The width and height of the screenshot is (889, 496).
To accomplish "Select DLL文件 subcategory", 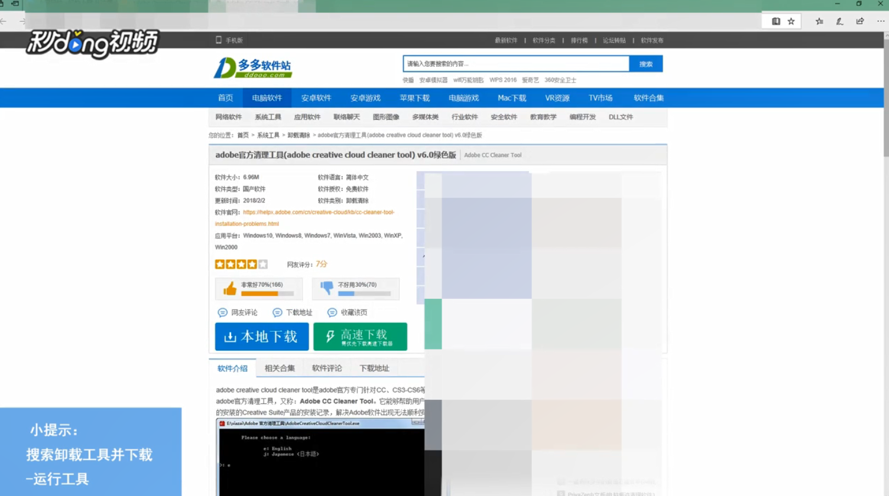I will 621,117.
